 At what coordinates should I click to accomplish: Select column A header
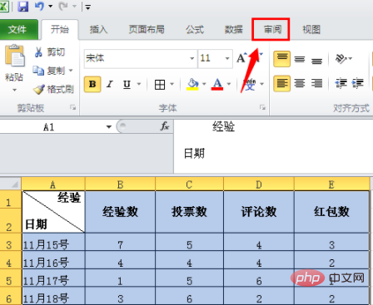point(53,184)
